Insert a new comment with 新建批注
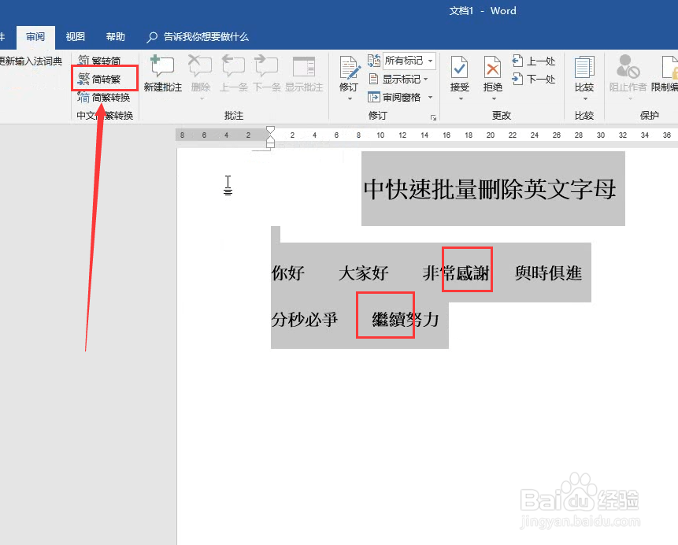 pyautogui.click(x=162, y=75)
